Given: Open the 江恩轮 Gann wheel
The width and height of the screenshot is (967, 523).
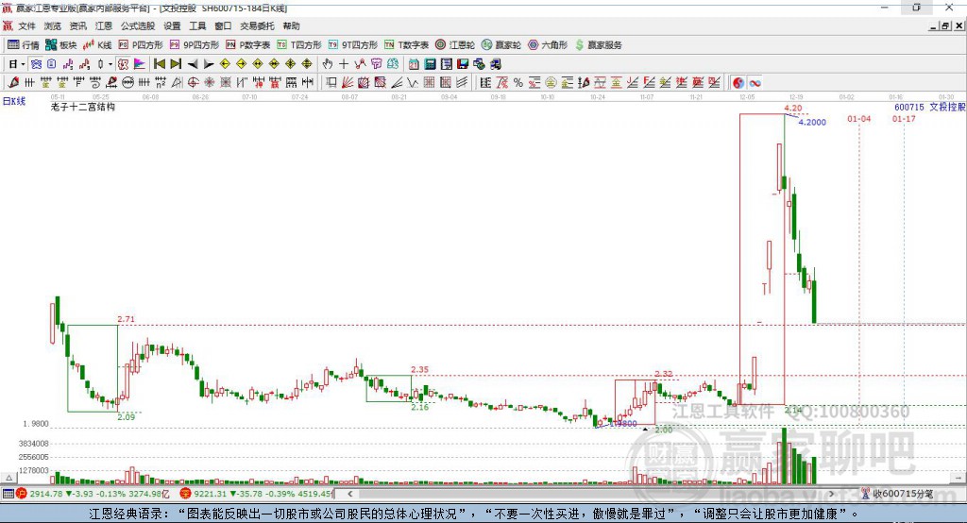Looking at the screenshot, I should pyautogui.click(x=454, y=45).
